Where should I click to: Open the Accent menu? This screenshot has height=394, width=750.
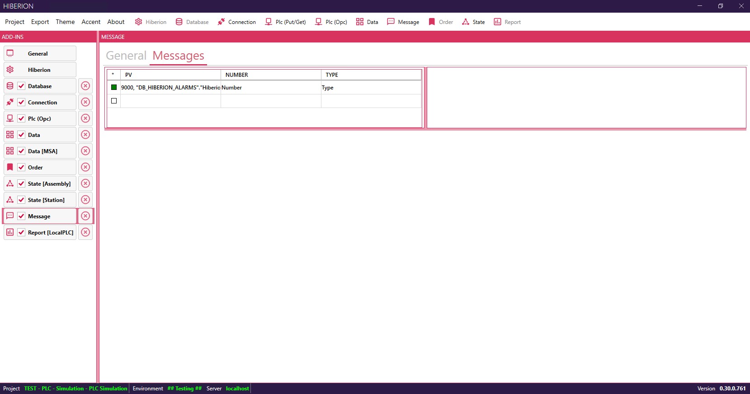point(91,22)
